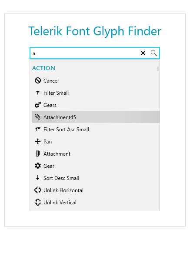Click the ACTION category header

click(x=43, y=68)
